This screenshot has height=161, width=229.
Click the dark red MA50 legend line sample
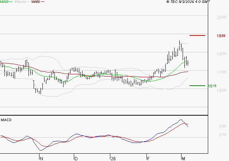coord(42,2)
